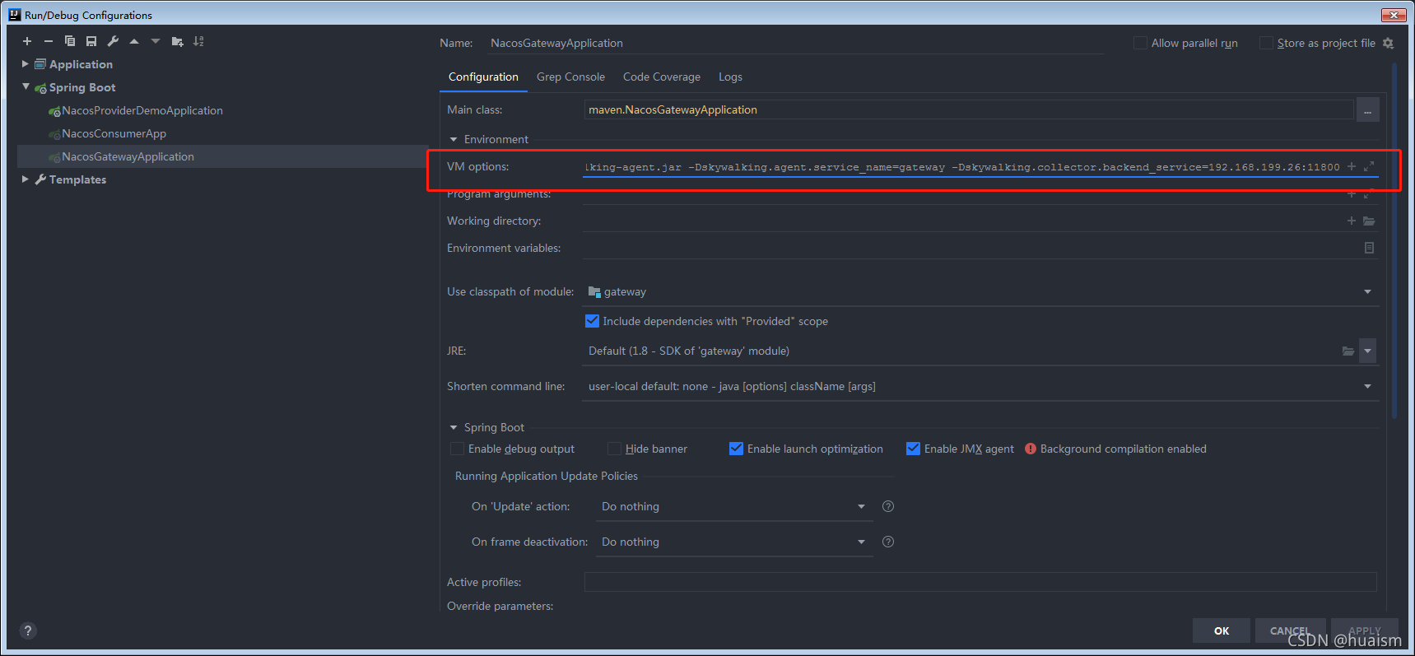Image resolution: width=1415 pixels, height=656 pixels.
Task: Toggle Store as project file checkbox
Action: tap(1266, 43)
